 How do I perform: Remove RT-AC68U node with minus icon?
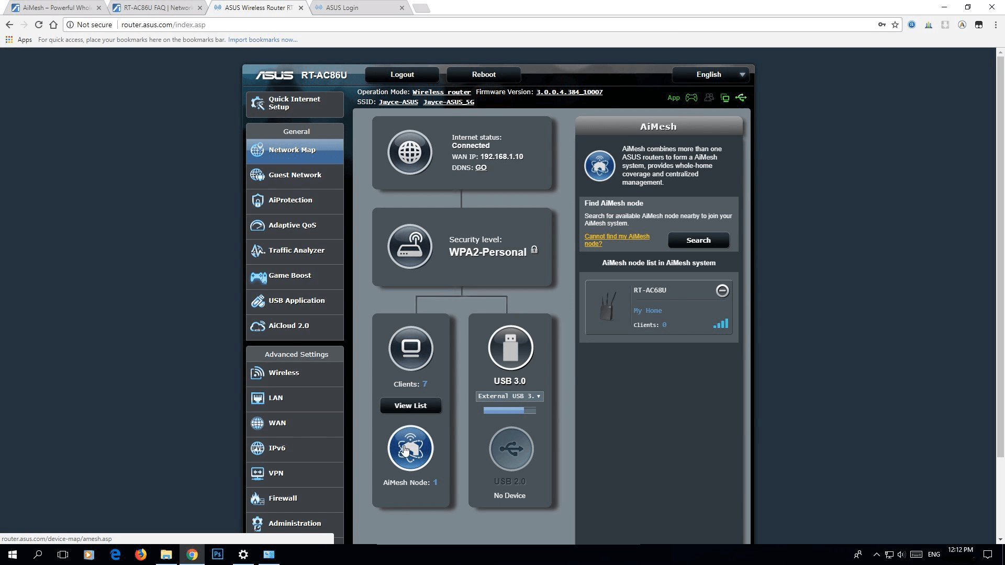(722, 290)
